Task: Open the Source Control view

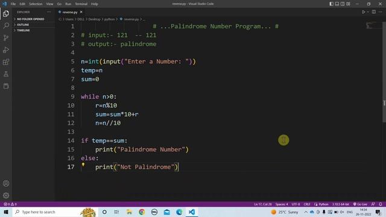Action: [6, 37]
